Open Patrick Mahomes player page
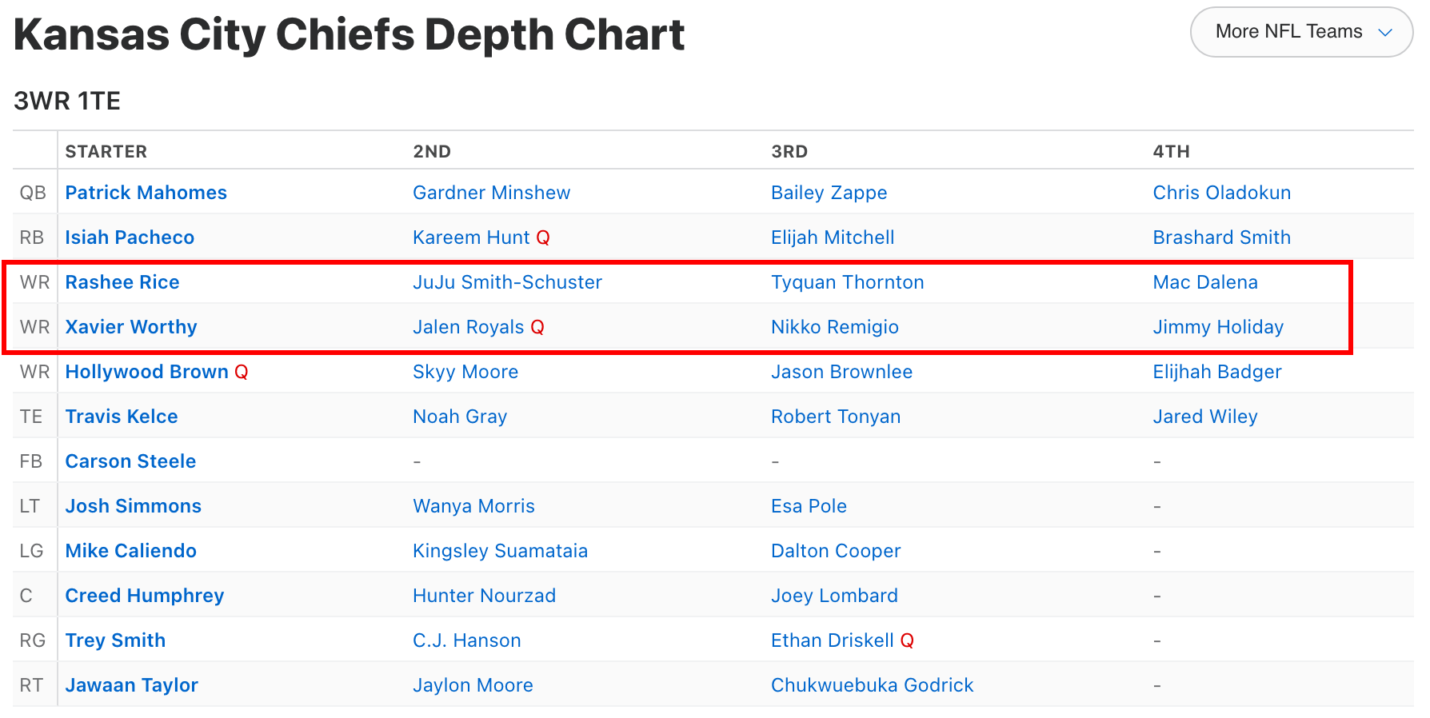This screenshot has width=1430, height=718. click(x=146, y=193)
